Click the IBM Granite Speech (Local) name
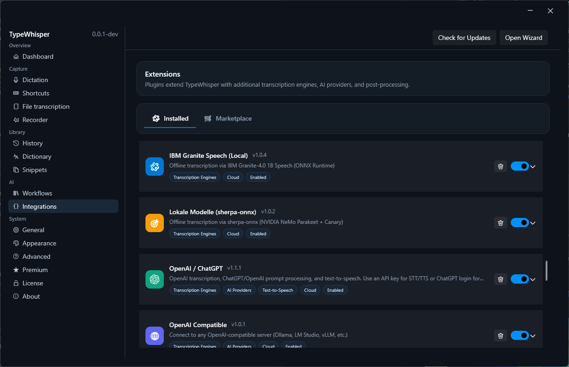 pos(208,156)
